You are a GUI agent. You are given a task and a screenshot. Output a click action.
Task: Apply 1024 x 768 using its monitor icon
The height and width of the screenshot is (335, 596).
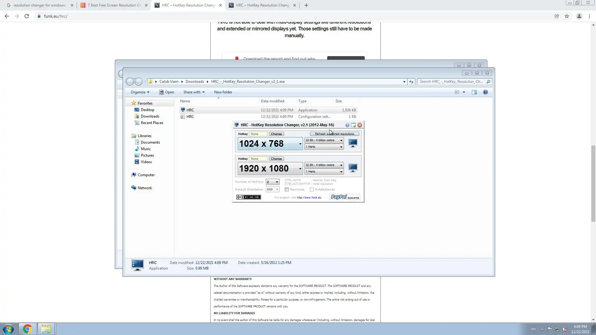pyautogui.click(x=353, y=143)
